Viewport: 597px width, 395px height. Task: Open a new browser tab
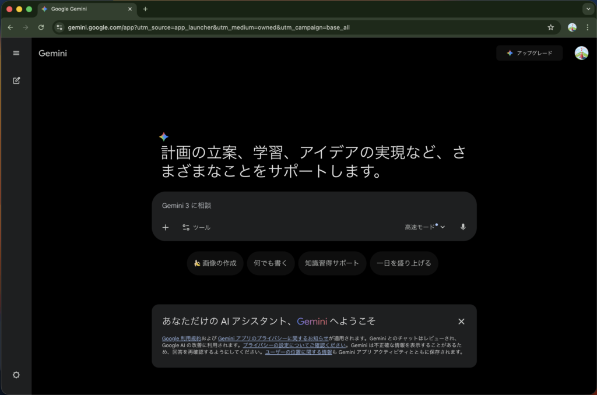pos(145,9)
